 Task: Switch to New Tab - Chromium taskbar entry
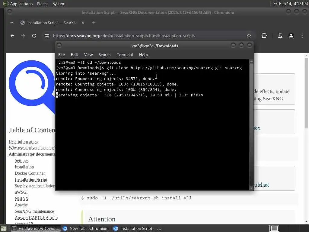pos(85,228)
